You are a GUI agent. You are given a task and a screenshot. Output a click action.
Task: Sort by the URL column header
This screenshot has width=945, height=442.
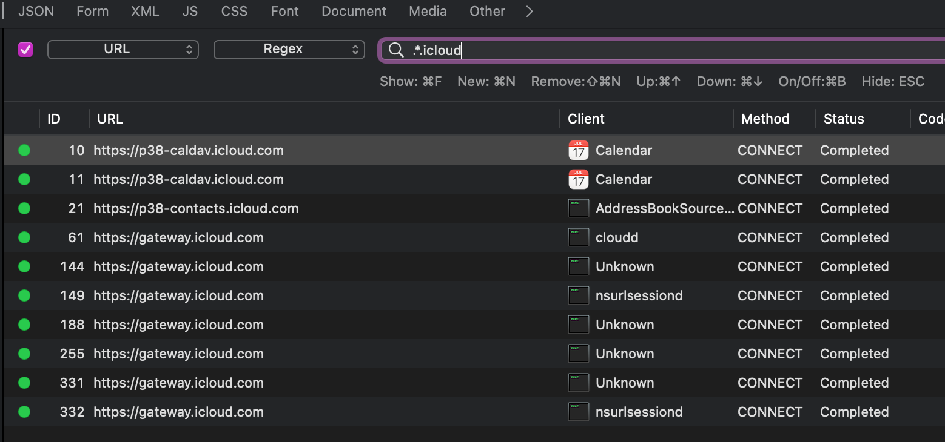point(110,119)
